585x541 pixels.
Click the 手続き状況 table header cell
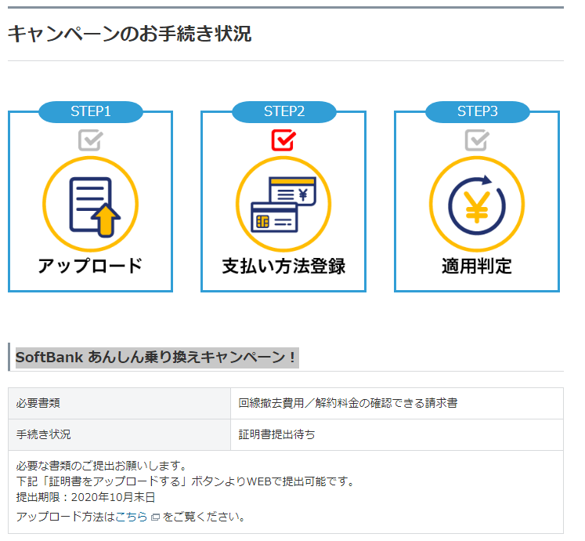[x=119, y=434]
